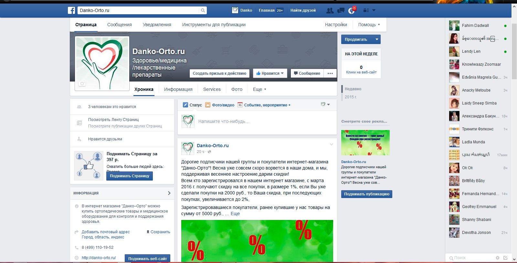Image resolution: width=517 pixels, height=263 pixels.
Task: Click the new message compose icon in chat
Action: coord(505,258)
